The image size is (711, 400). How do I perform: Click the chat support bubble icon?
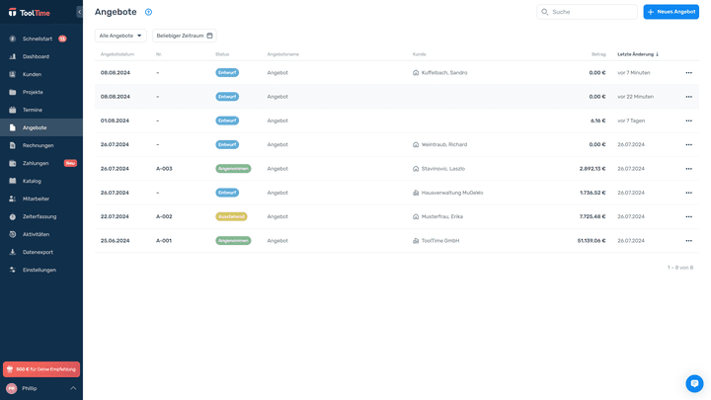(694, 383)
